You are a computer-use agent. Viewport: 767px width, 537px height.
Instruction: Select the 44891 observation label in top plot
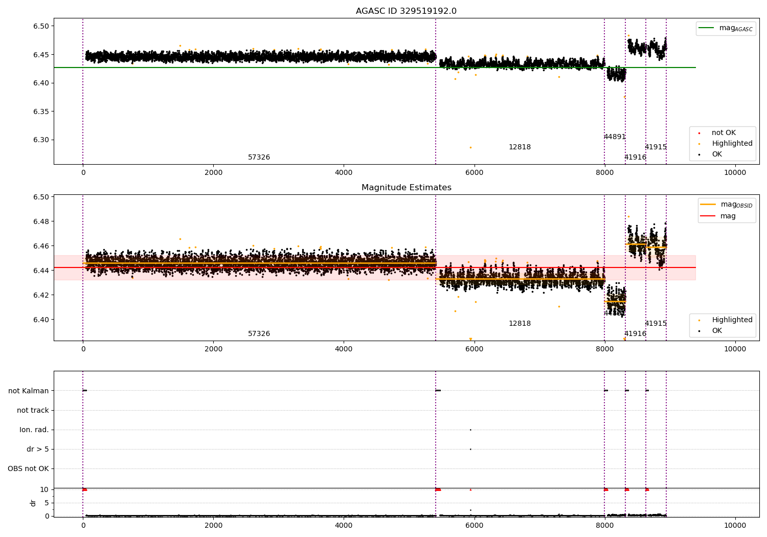(x=615, y=137)
